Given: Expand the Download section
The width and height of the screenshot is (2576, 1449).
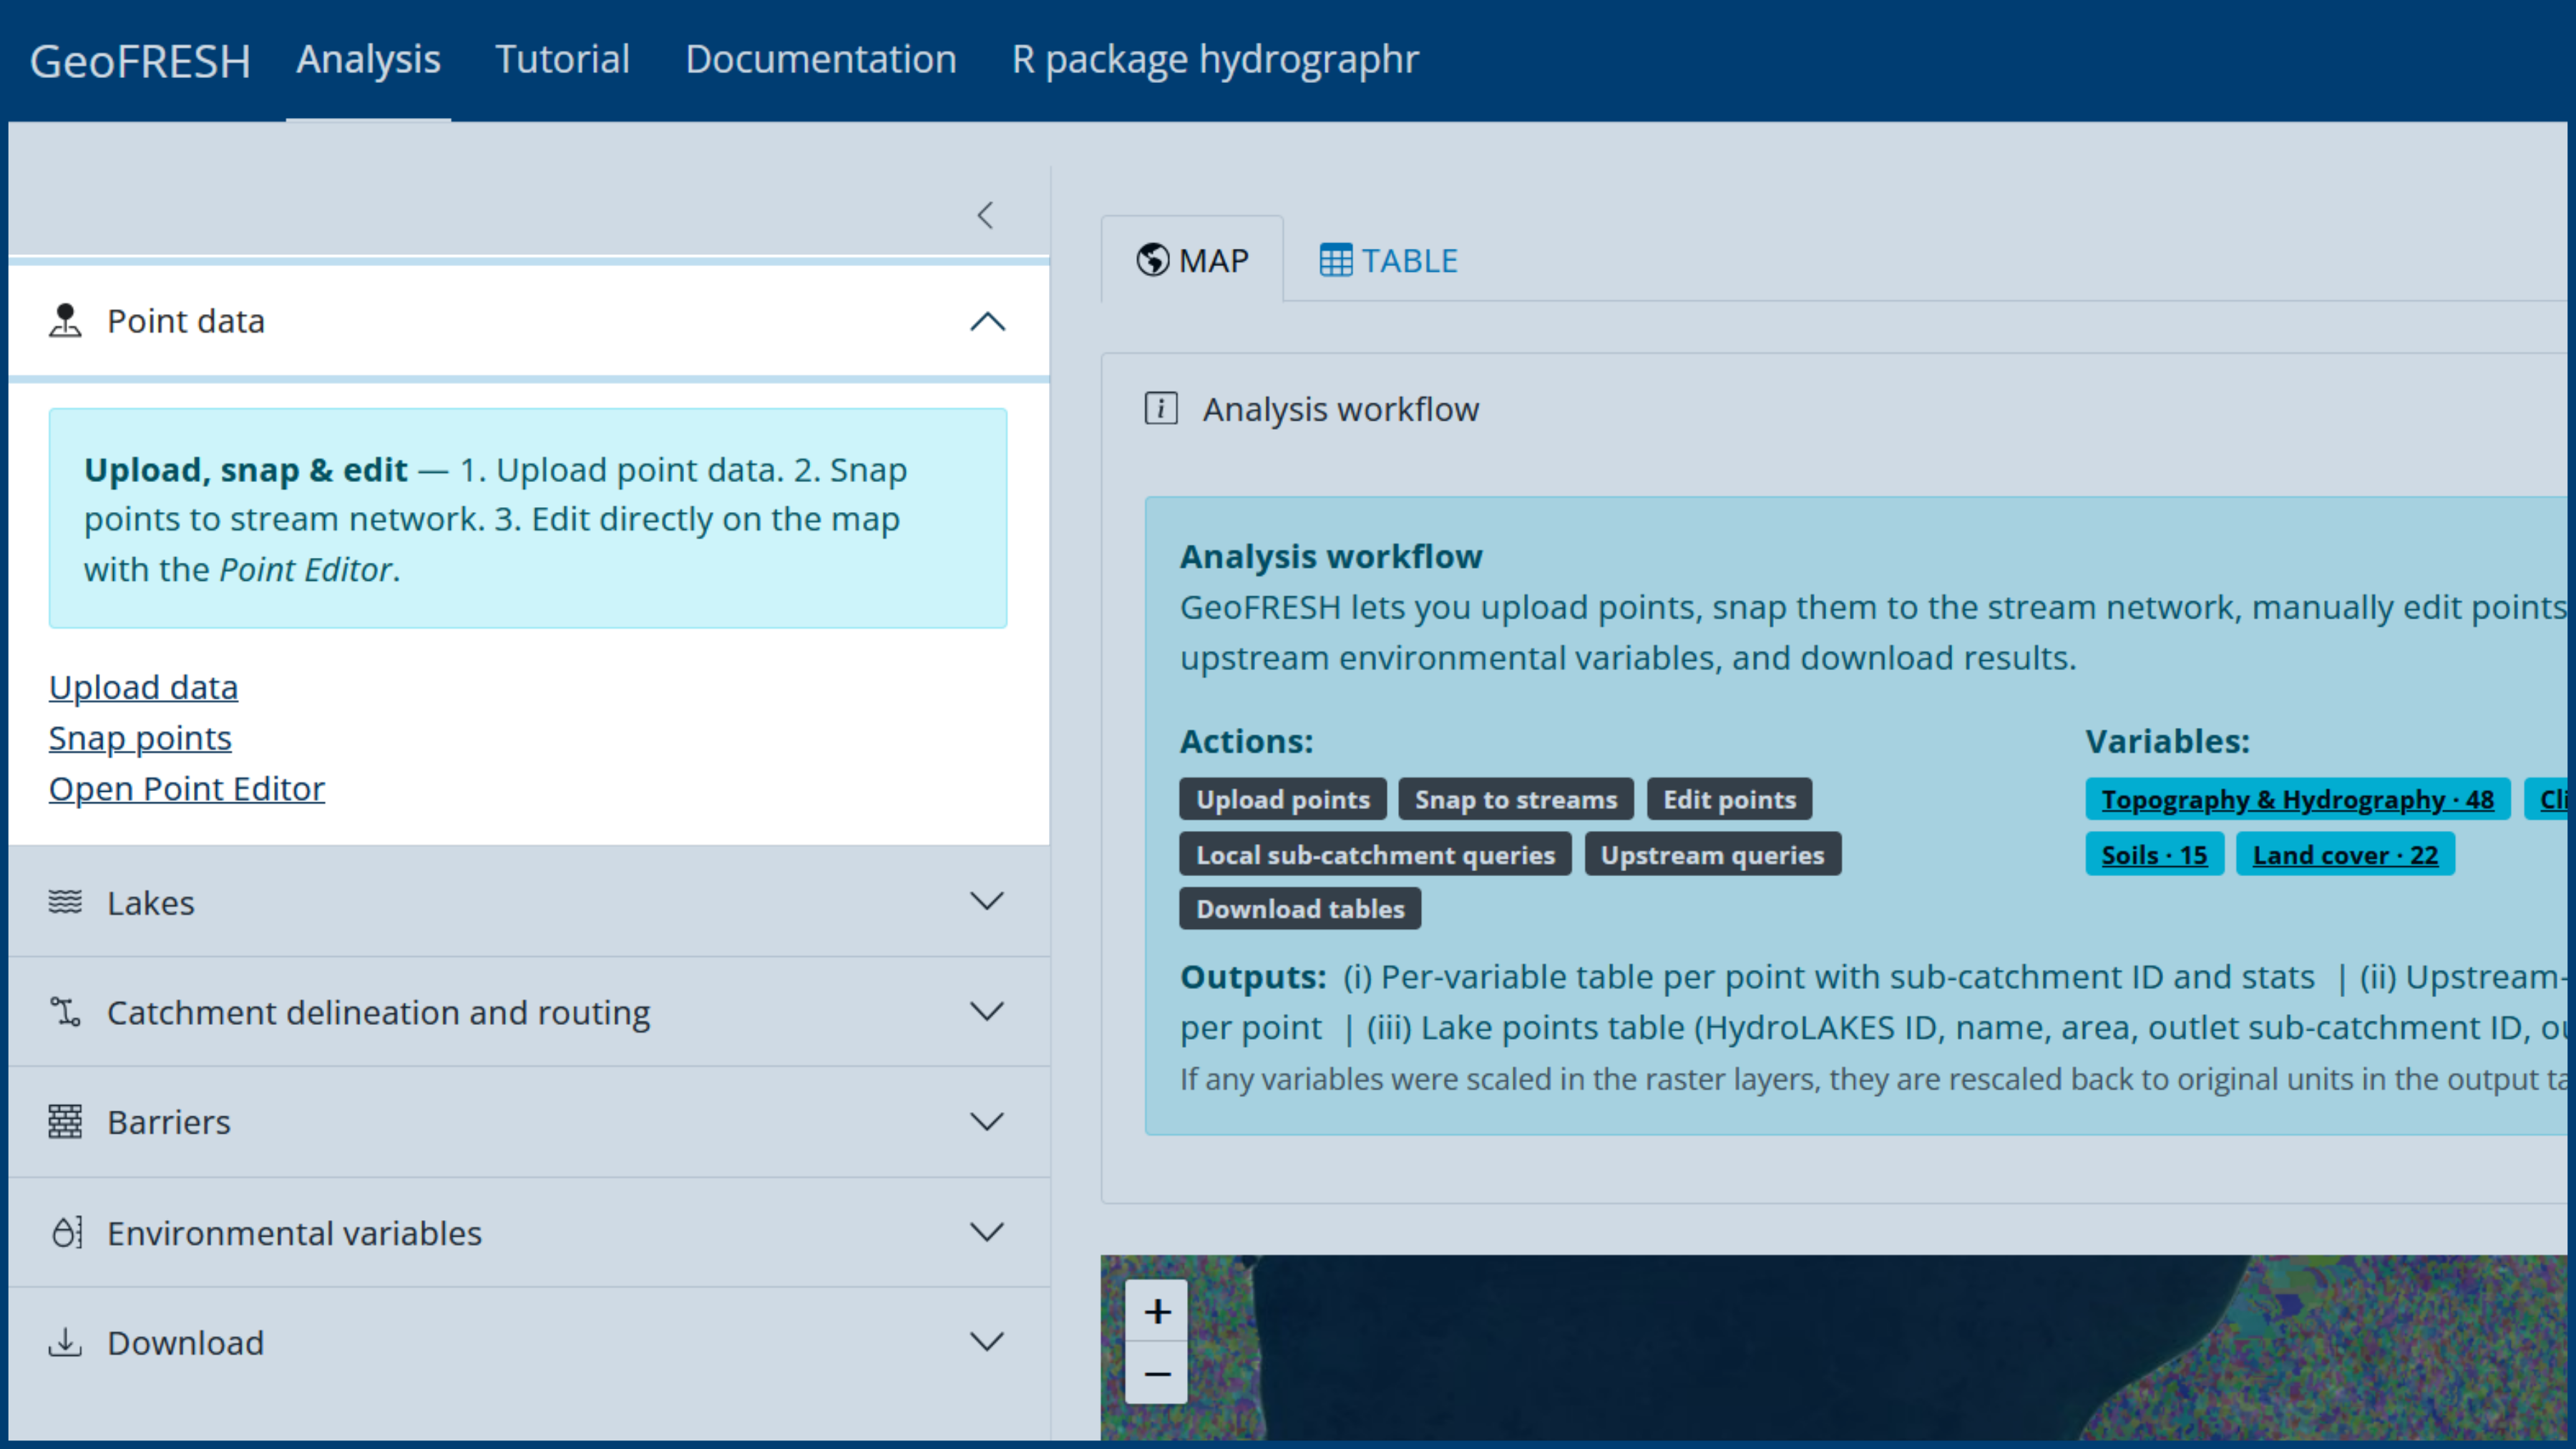Looking at the screenshot, I should coord(987,1342).
